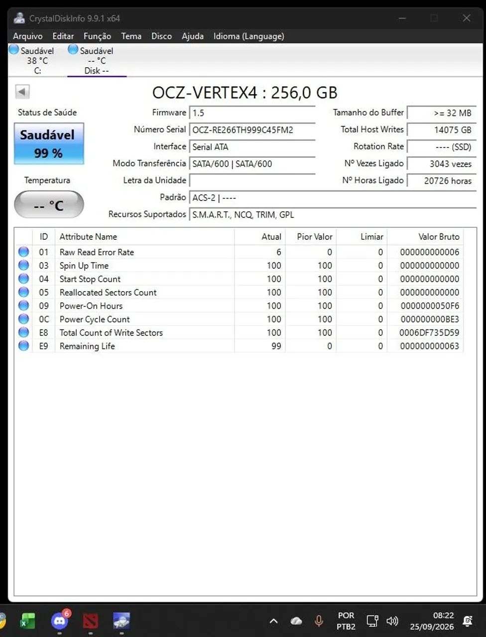Click status orb for Remaining Life
486x637 pixels.
(23, 346)
